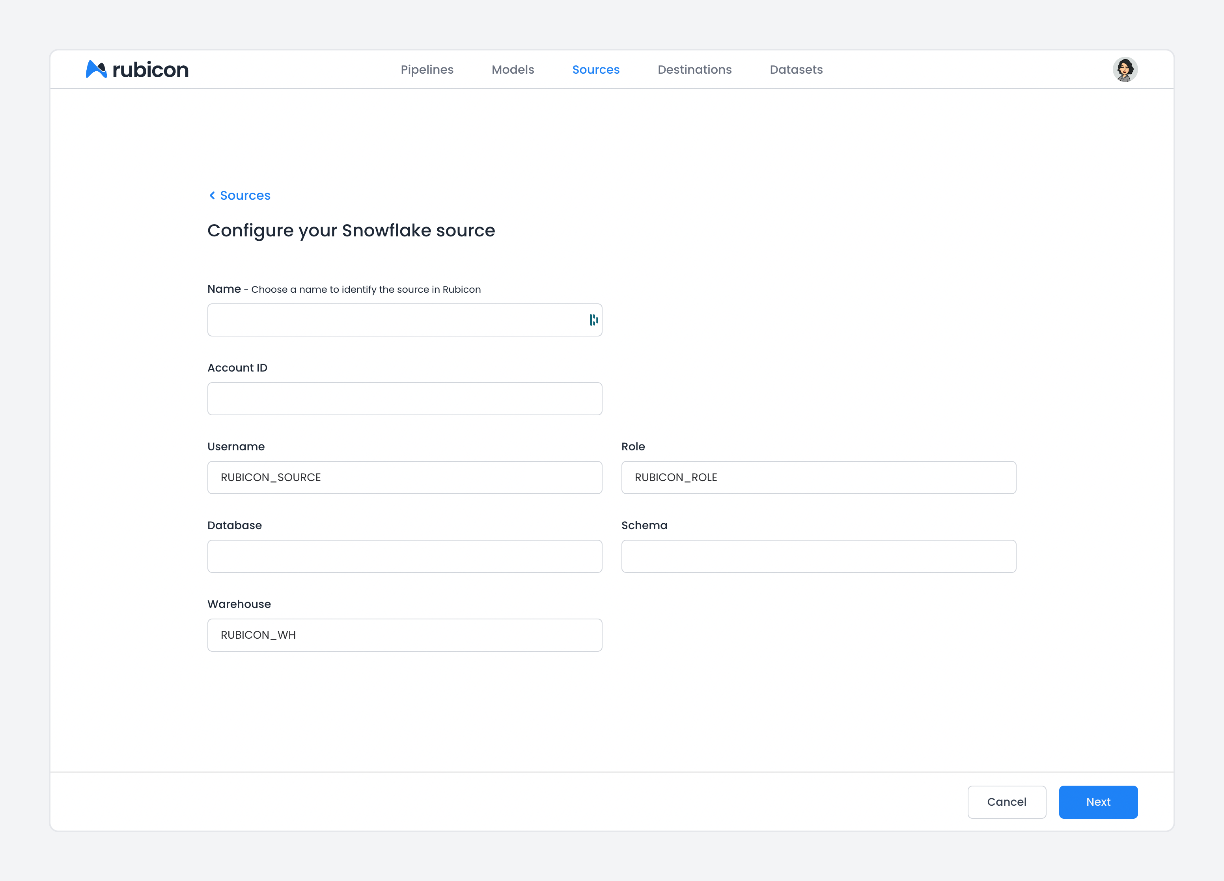Open the user avatar profile menu
The width and height of the screenshot is (1224, 881).
click(x=1125, y=70)
